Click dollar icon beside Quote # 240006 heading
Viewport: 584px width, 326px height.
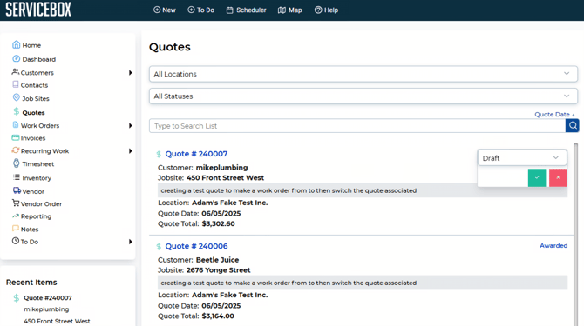coord(159,247)
